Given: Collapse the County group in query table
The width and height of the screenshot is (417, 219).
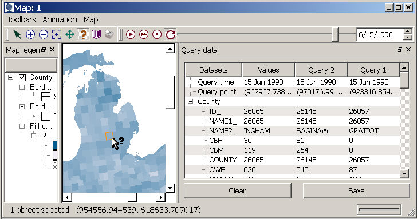Looking at the screenshot, I should 190,102.
